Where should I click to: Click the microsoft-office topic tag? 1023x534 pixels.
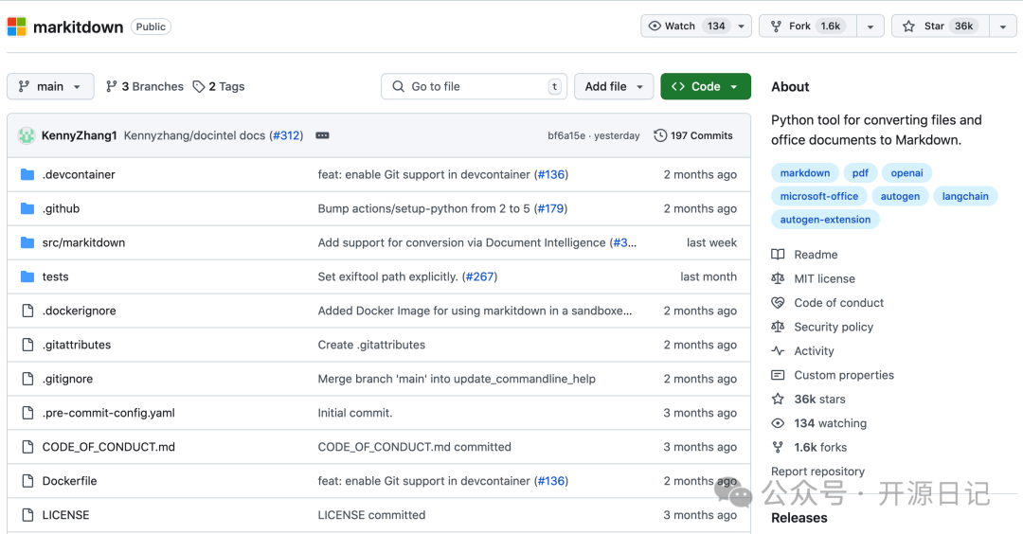pos(819,196)
